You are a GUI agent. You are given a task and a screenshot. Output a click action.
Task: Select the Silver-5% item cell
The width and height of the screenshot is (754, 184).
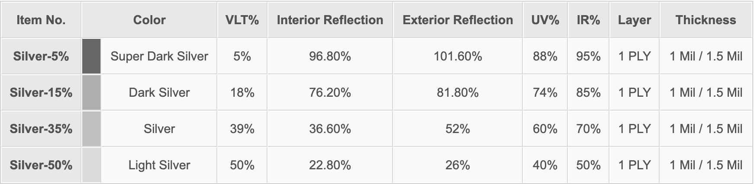tap(41, 56)
